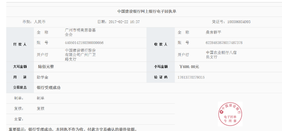Click the 用途 label cell
Viewport: 282px width, 131px height.
pos(20,77)
